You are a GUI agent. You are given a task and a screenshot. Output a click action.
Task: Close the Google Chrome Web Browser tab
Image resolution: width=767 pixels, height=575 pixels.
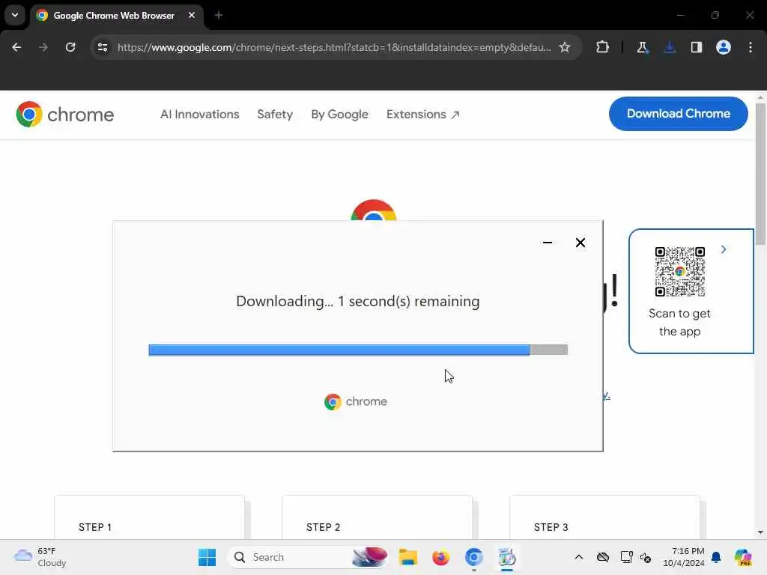[192, 15]
